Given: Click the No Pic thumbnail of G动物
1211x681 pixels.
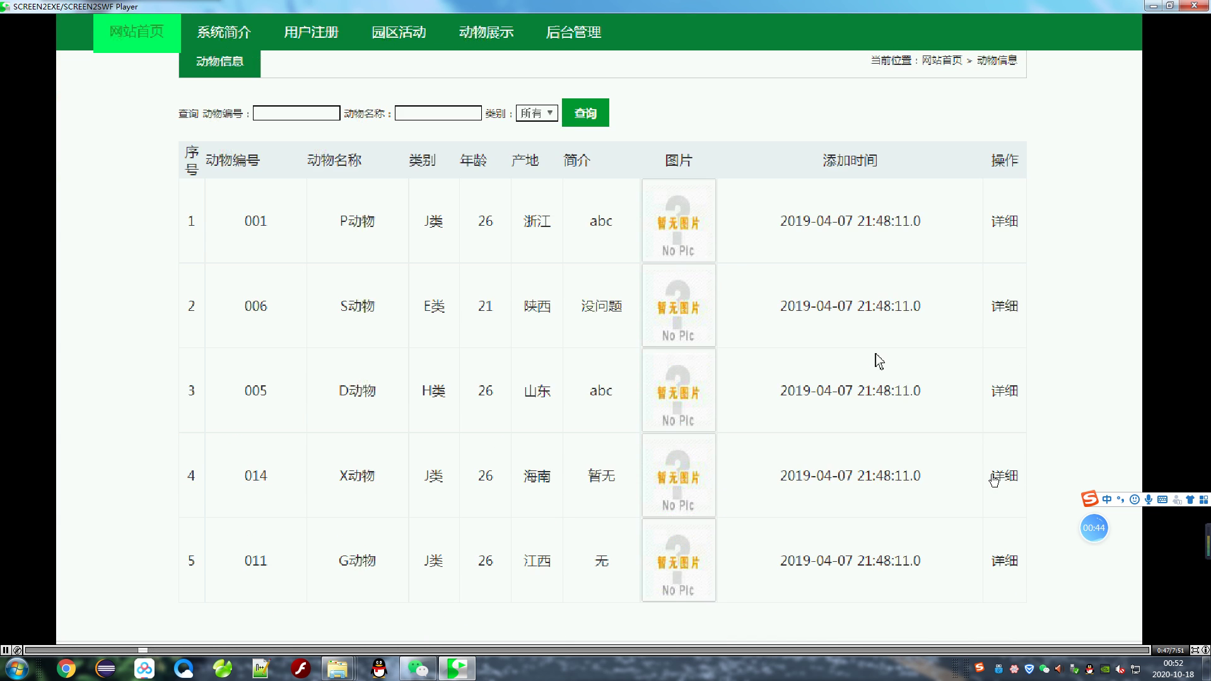Looking at the screenshot, I should (x=679, y=561).
